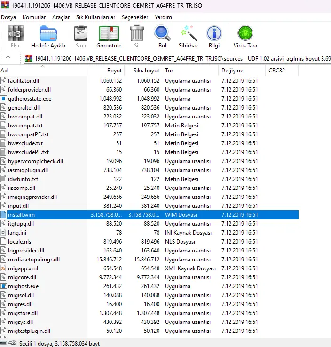Click the mighost.exe application icon

(3, 286)
